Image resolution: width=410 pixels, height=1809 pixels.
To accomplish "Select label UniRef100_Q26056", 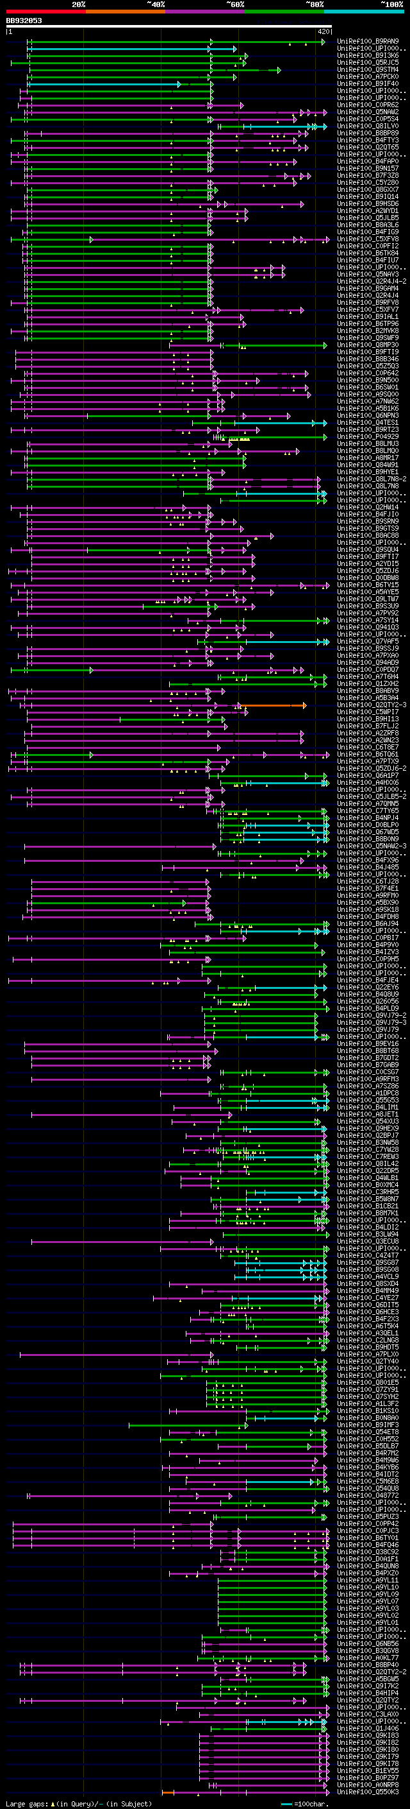I will pyautogui.click(x=367, y=1002).
